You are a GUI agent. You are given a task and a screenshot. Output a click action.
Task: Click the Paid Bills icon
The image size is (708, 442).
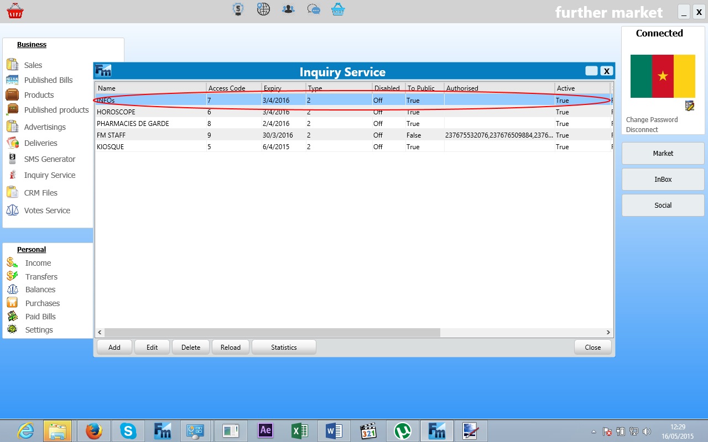pos(12,316)
